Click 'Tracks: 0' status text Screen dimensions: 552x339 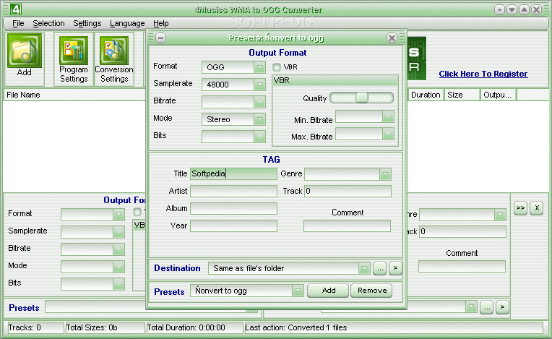25,327
